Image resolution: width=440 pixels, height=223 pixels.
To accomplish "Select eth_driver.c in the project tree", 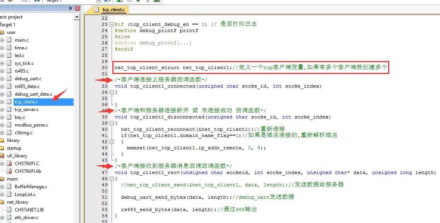I will pos(26,218).
